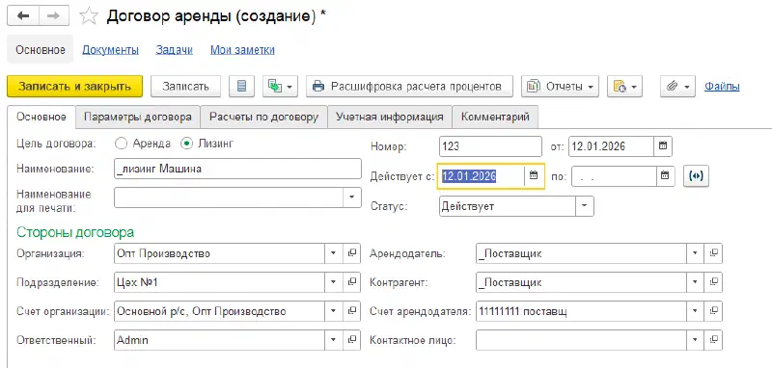Switch to the Параметры договора tab
This screenshot has width=772, height=368.
click(x=137, y=117)
